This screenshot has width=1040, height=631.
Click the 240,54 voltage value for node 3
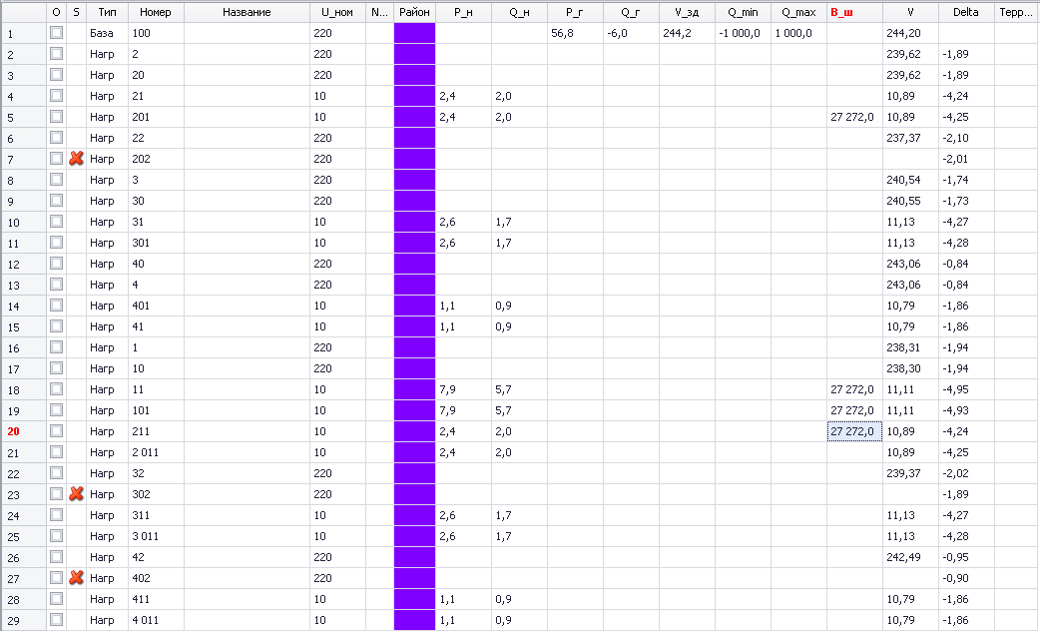[903, 179]
